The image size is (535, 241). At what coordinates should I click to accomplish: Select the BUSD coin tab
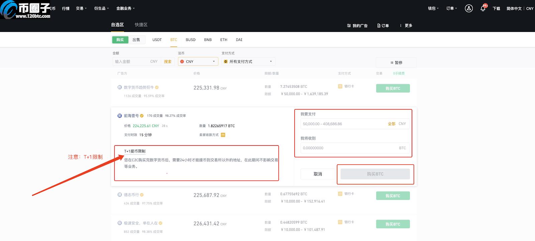pyautogui.click(x=191, y=40)
